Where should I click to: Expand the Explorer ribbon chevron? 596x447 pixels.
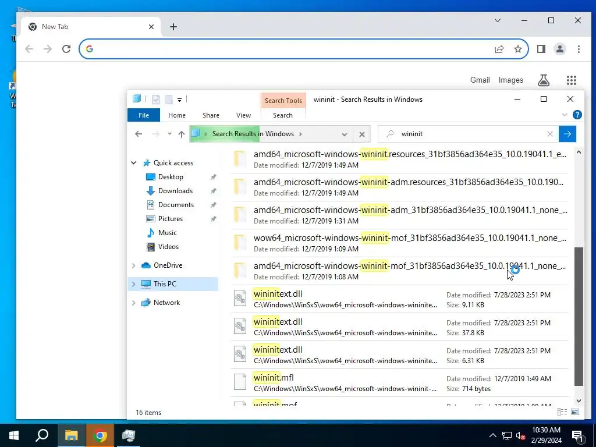point(565,115)
